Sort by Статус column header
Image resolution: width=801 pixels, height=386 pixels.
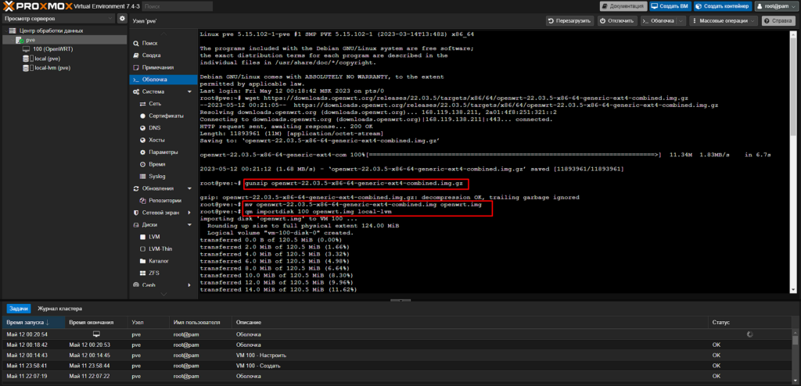(x=751, y=323)
